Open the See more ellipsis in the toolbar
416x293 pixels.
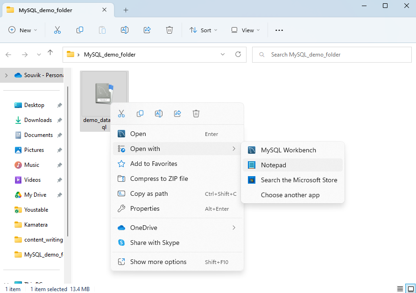click(x=279, y=30)
